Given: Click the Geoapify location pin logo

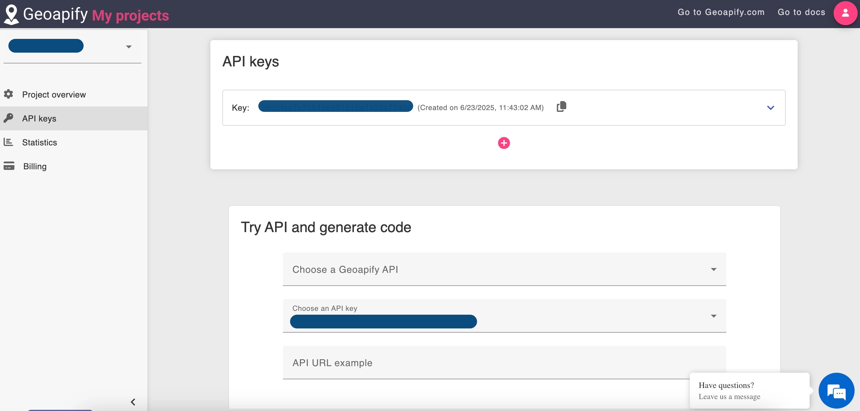Looking at the screenshot, I should click(11, 14).
